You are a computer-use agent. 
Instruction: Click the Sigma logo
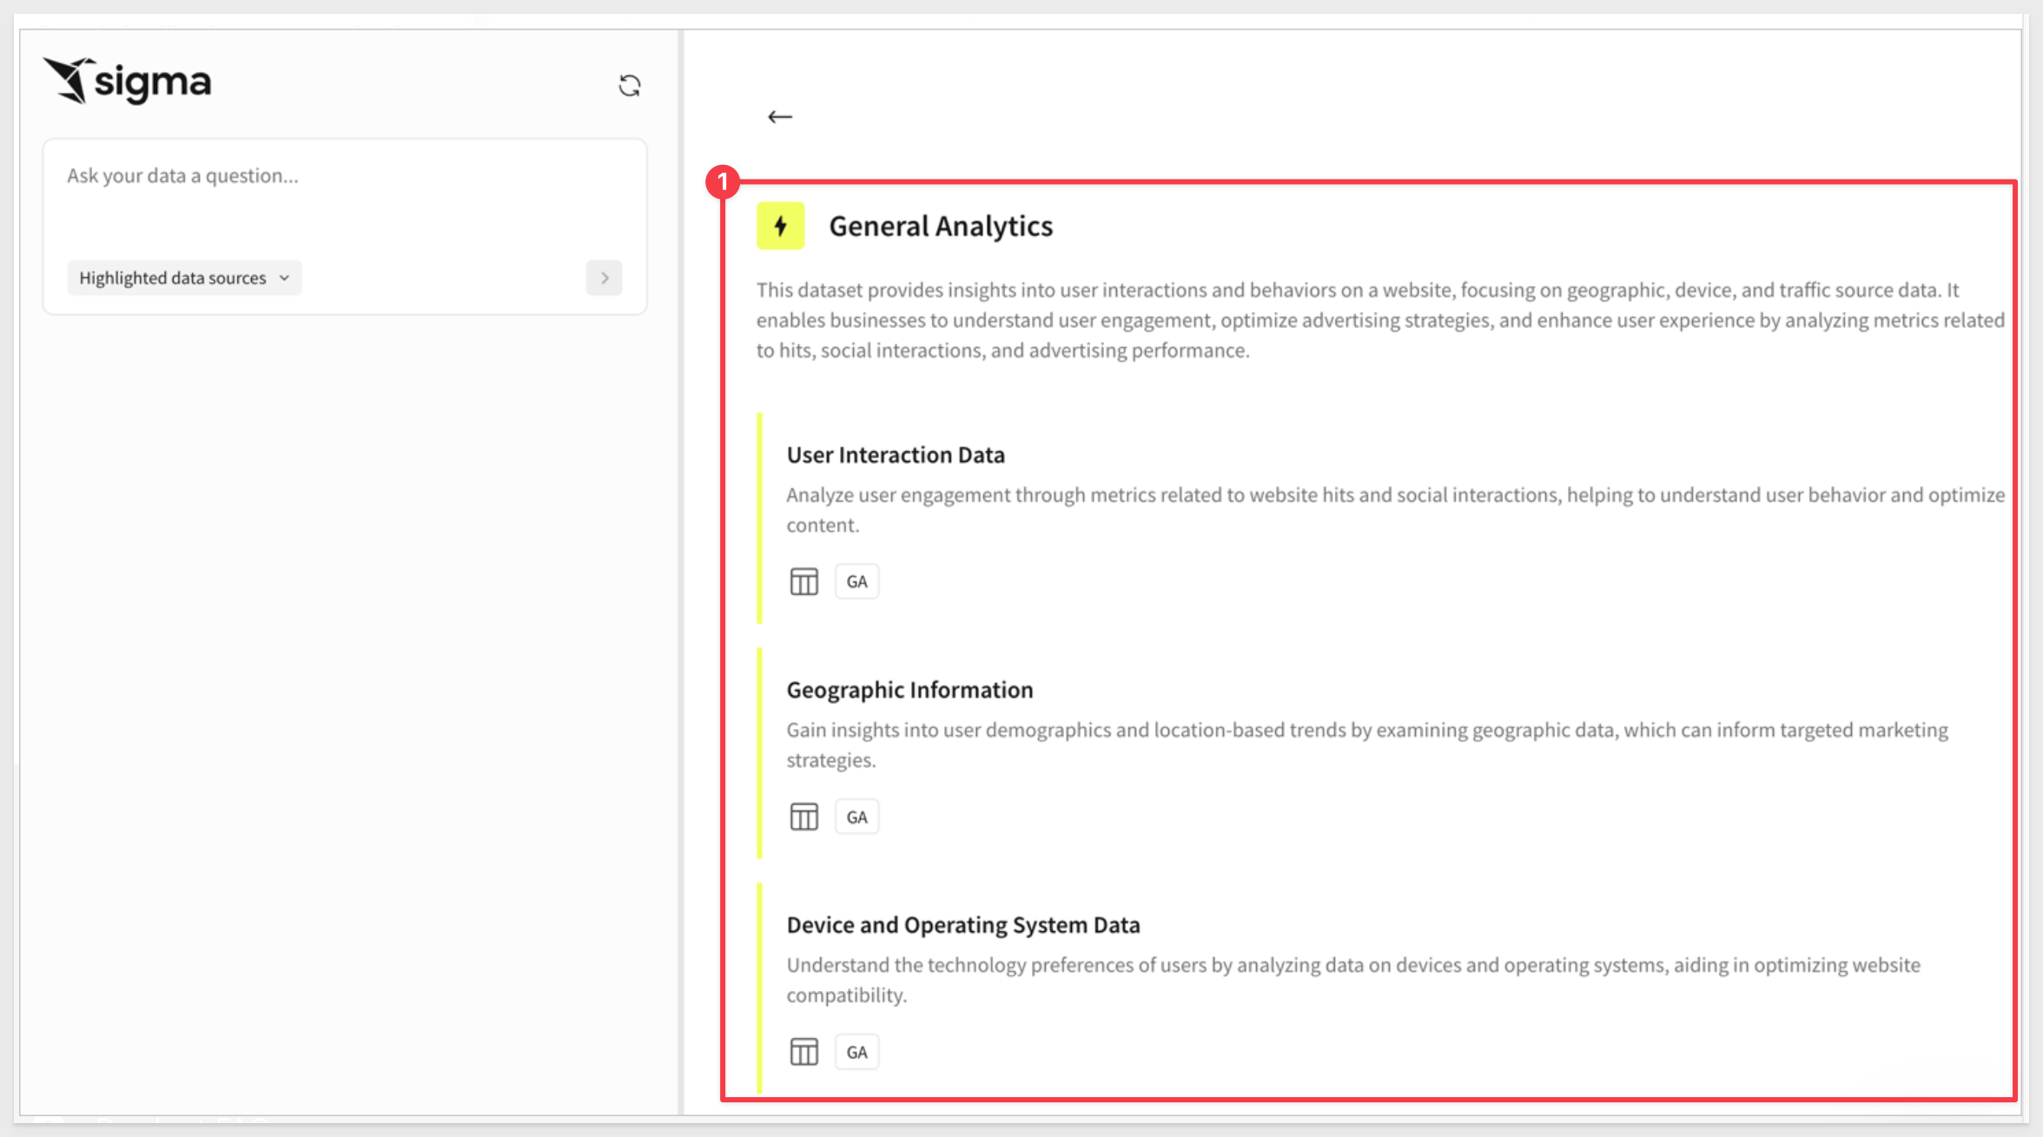click(128, 81)
